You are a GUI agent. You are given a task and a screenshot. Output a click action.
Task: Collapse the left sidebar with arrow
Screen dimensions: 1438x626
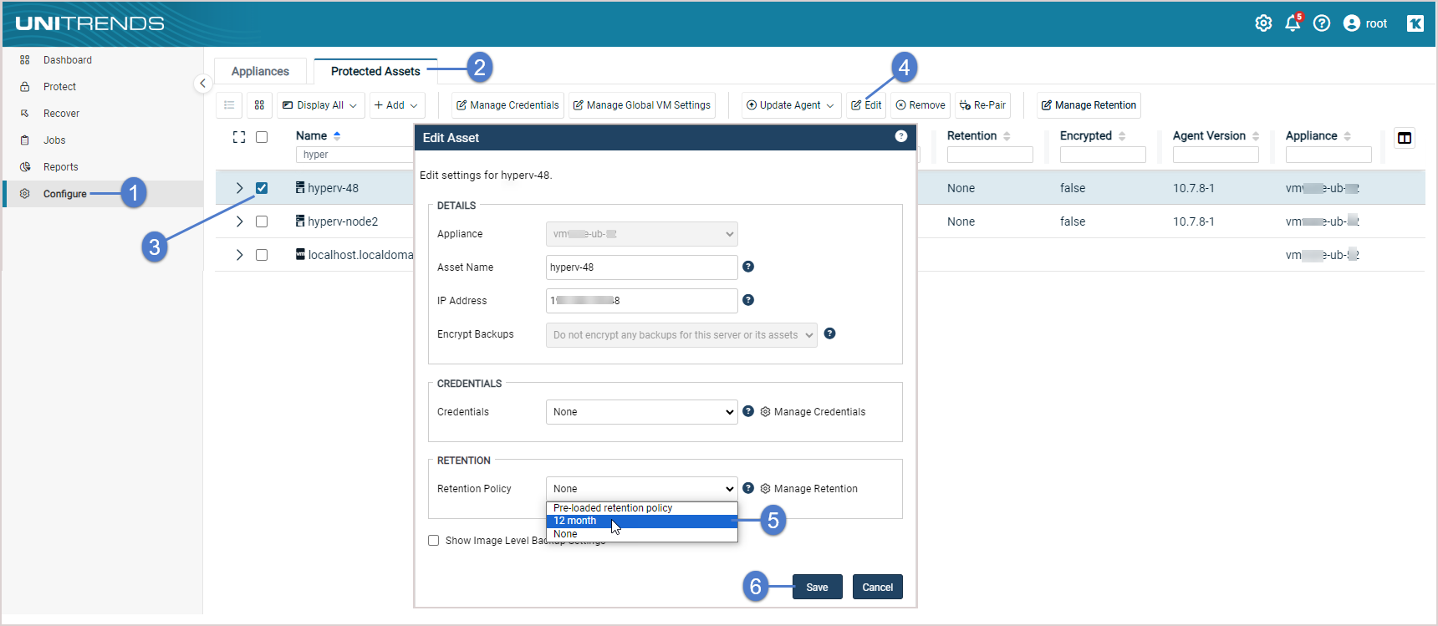pyautogui.click(x=202, y=84)
